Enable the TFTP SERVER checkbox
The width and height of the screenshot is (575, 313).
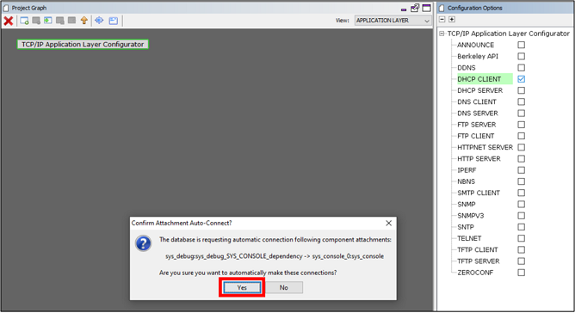[521, 261]
